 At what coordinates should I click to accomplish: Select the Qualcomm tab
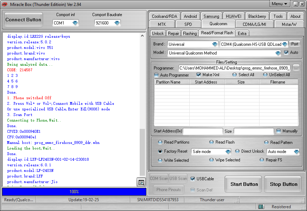click(218, 24)
